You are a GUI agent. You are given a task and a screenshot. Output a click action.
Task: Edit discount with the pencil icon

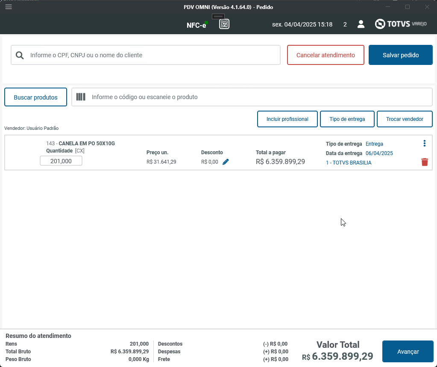pyautogui.click(x=226, y=161)
